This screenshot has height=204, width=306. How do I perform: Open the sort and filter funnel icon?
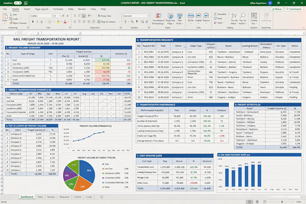pyautogui.click(x=234, y=16)
